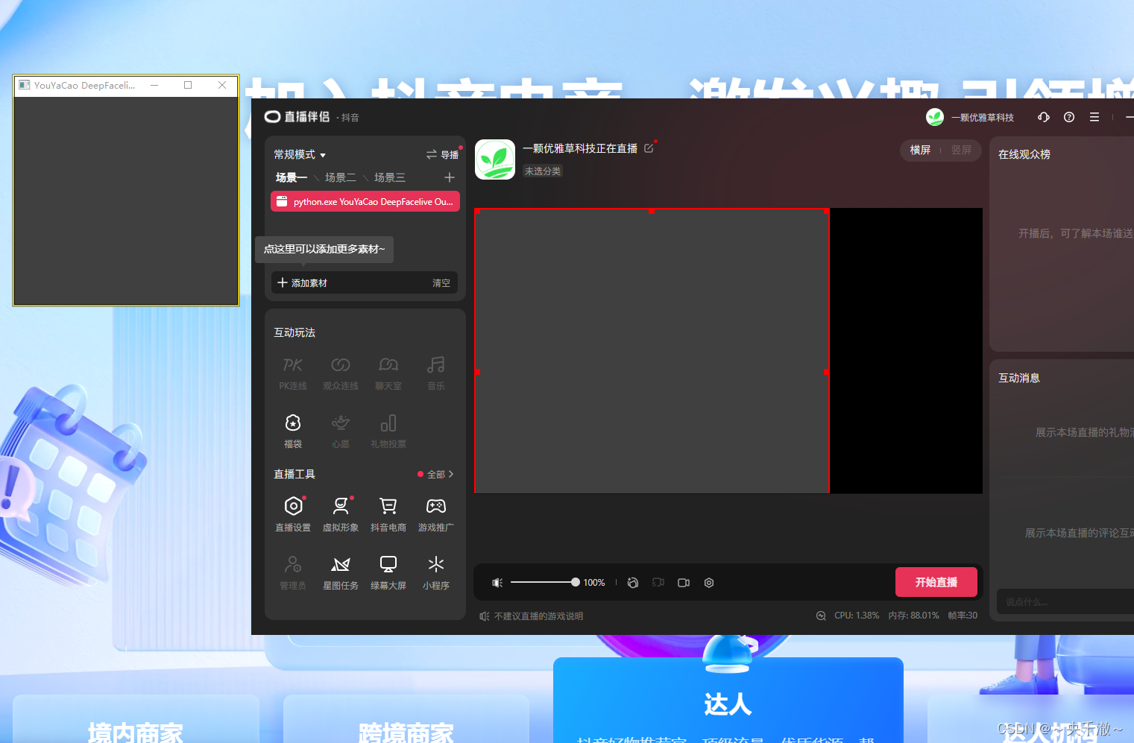Click 开始直播 start live button
The image size is (1134, 743).
coord(936,582)
